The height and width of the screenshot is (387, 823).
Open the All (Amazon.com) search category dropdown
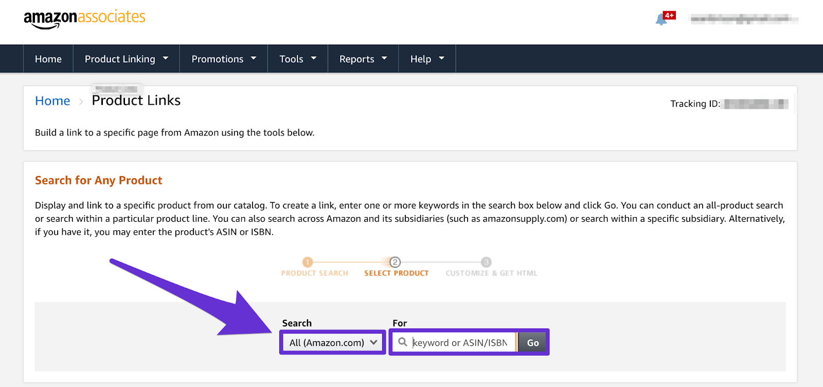tap(333, 342)
